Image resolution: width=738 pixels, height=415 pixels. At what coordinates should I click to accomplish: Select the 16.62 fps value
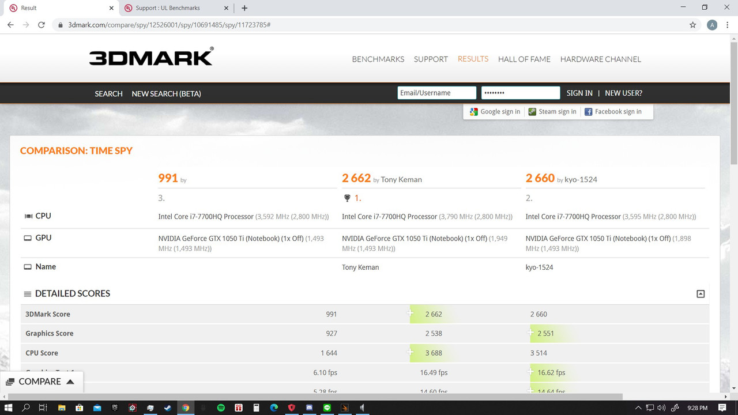pos(551,372)
